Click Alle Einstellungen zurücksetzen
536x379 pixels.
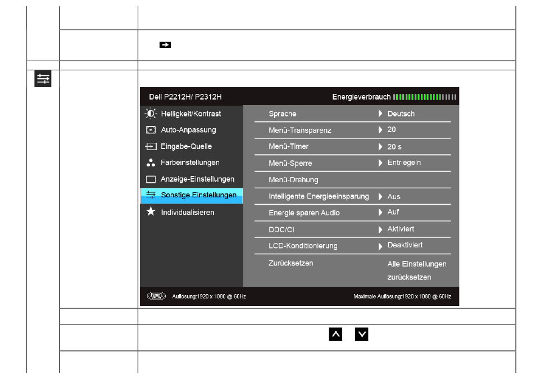pyautogui.click(x=417, y=270)
